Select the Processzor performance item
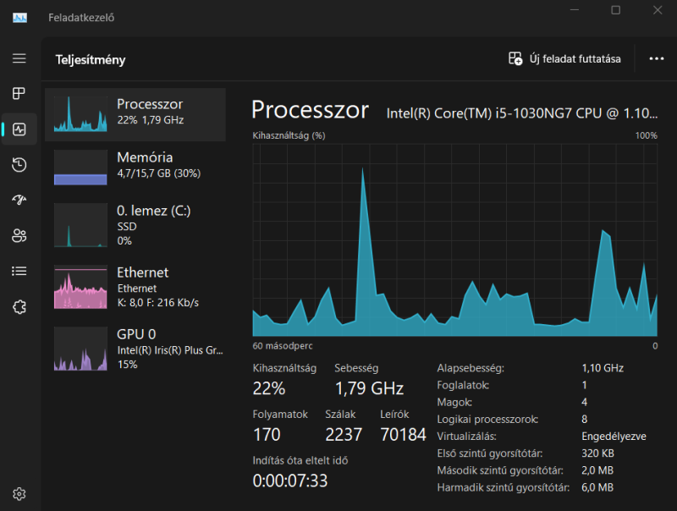This screenshot has width=677, height=511. tap(135, 114)
